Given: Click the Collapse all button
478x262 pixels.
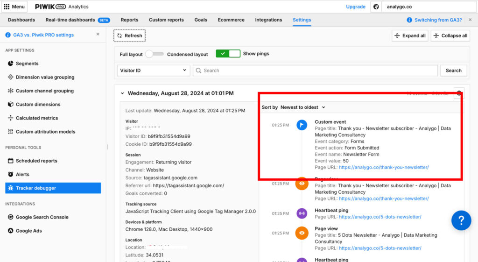Looking at the screenshot, I should [x=450, y=35].
